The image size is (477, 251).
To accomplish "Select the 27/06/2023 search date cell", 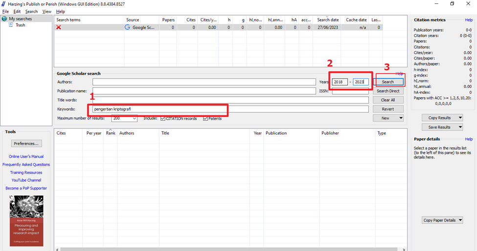I will tap(328, 27).
